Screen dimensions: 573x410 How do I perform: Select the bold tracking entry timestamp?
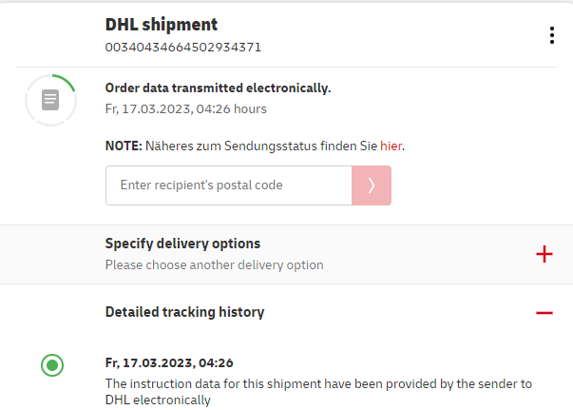point(169,362)
